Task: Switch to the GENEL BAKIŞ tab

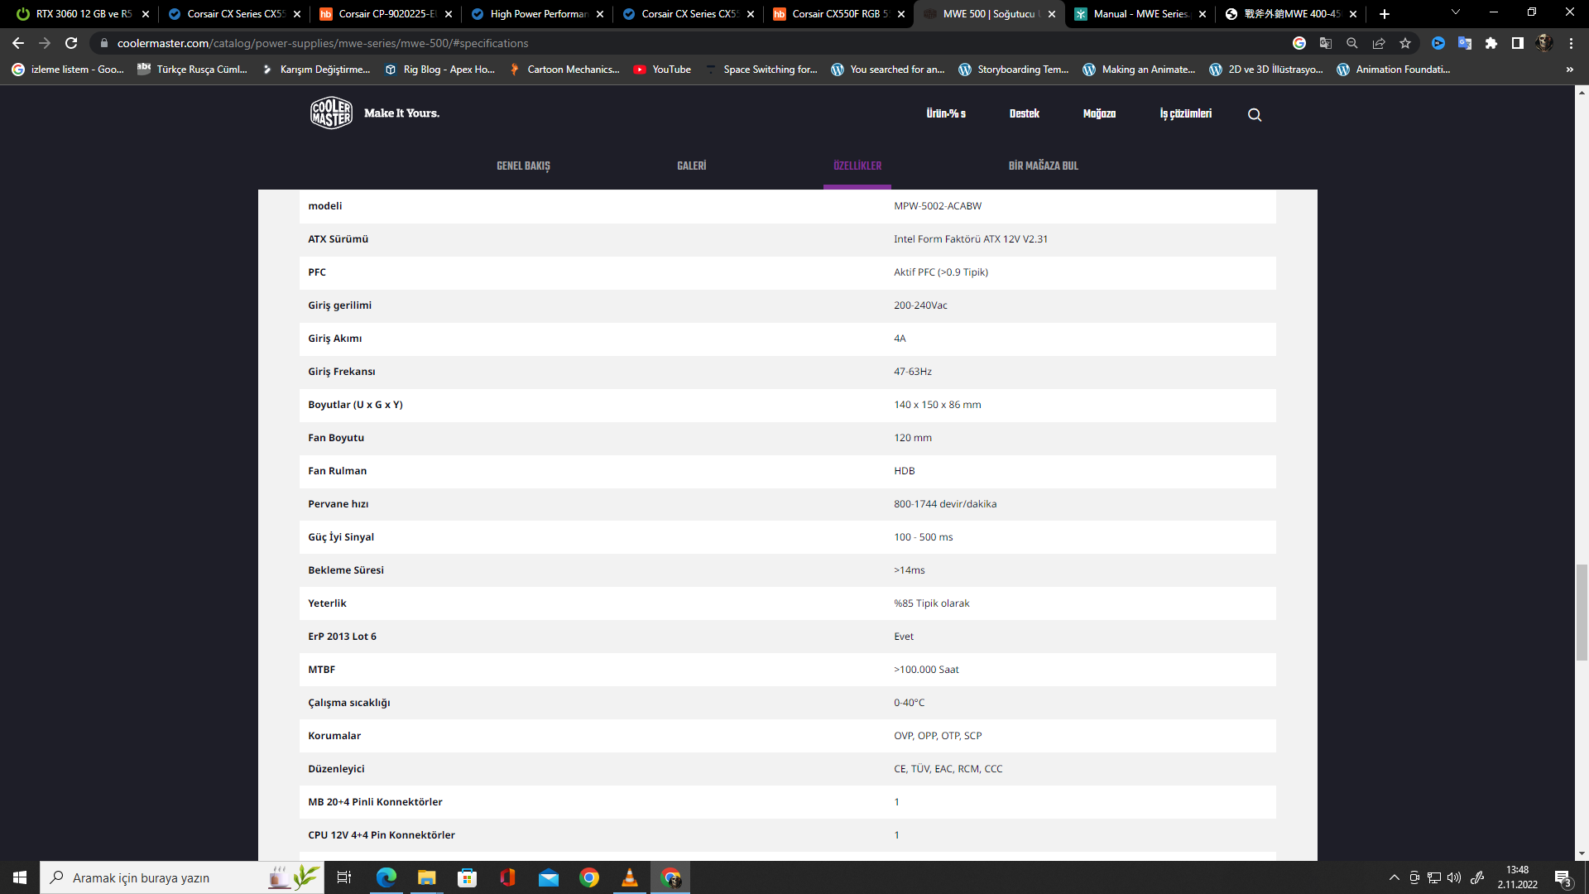Action: click(x=523, y=166)
